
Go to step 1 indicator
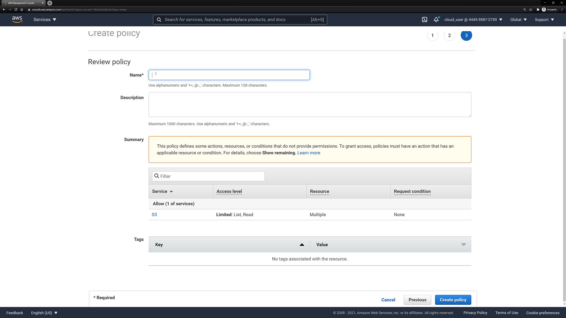[x=432, y=35]
